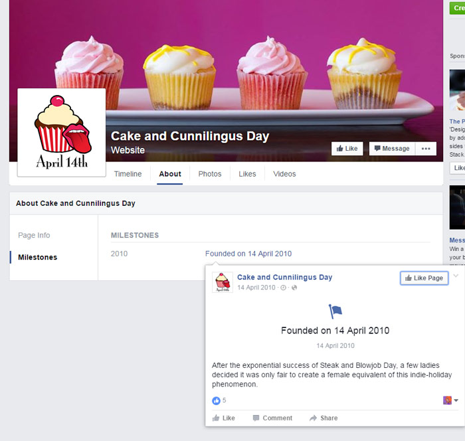The width and height of the screenshot is (465, 441).
Task: Open the Photos tab
Action: click(x=210, y=174)
